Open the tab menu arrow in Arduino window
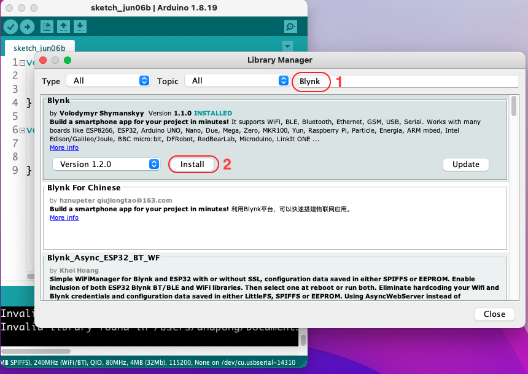The height and width of the screenshot is (374, 528). point(287,46)
